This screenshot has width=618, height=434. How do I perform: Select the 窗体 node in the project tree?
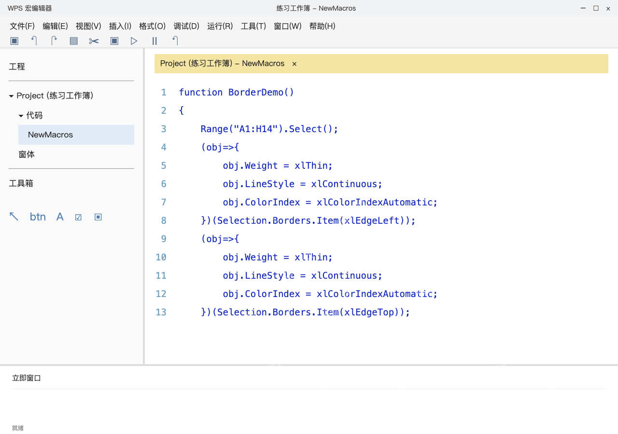[27, 154]
